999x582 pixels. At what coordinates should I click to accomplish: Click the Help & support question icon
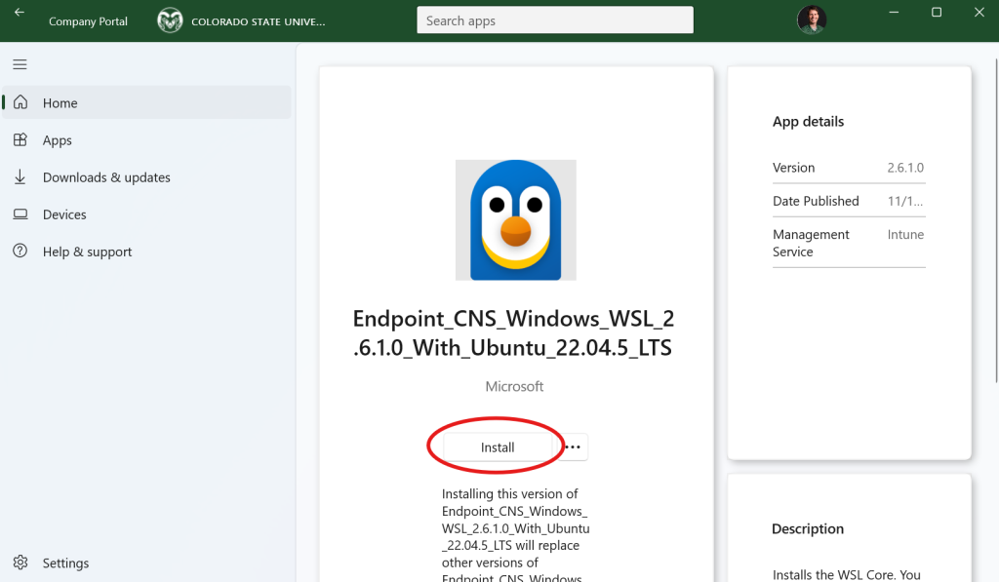[x=20, y=252]
